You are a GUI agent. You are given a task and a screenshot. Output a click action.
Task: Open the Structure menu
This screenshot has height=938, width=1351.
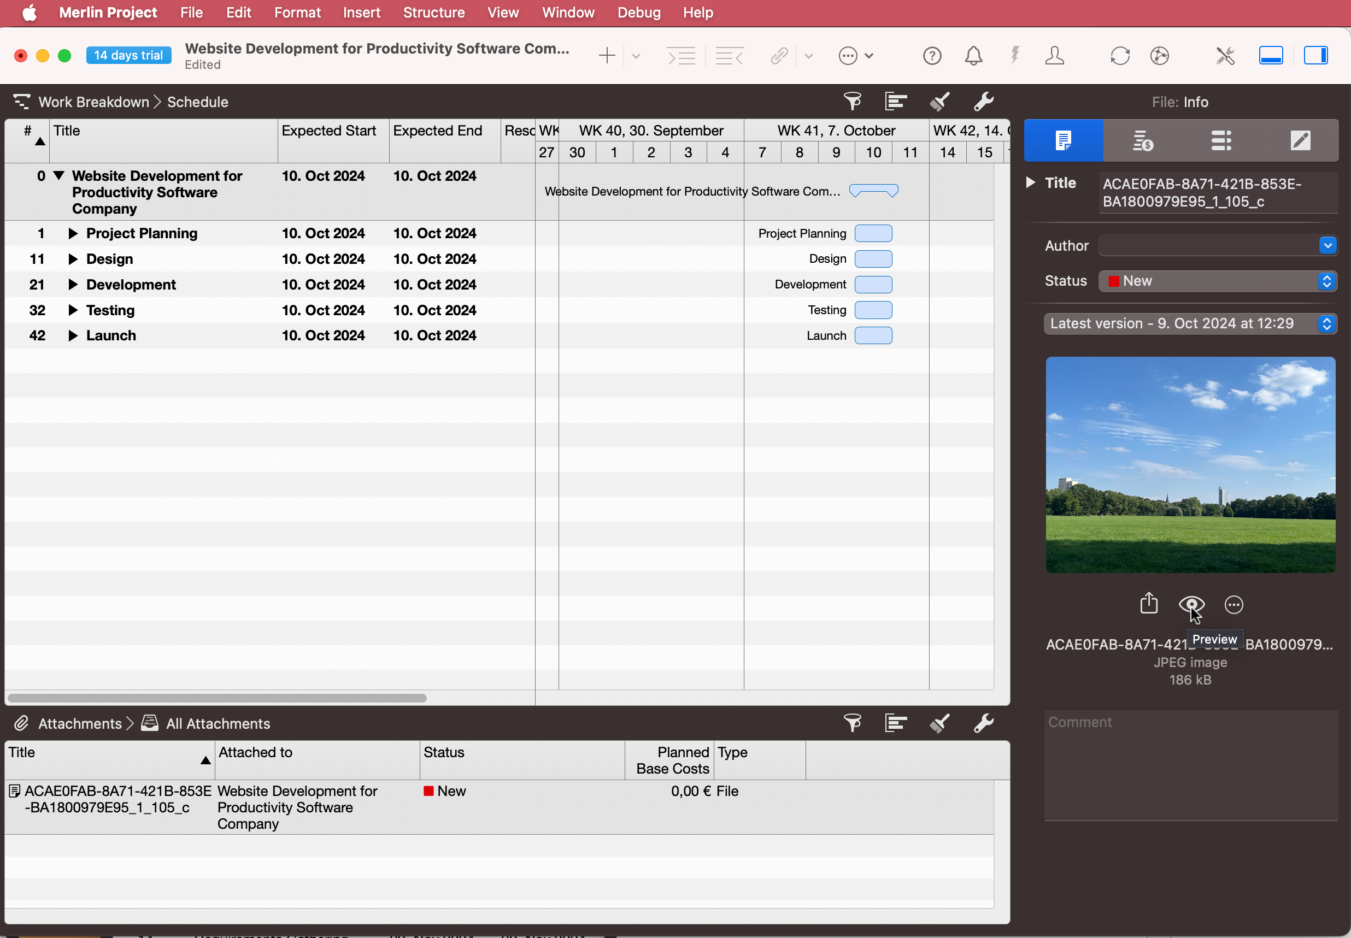tap(434, 13)
